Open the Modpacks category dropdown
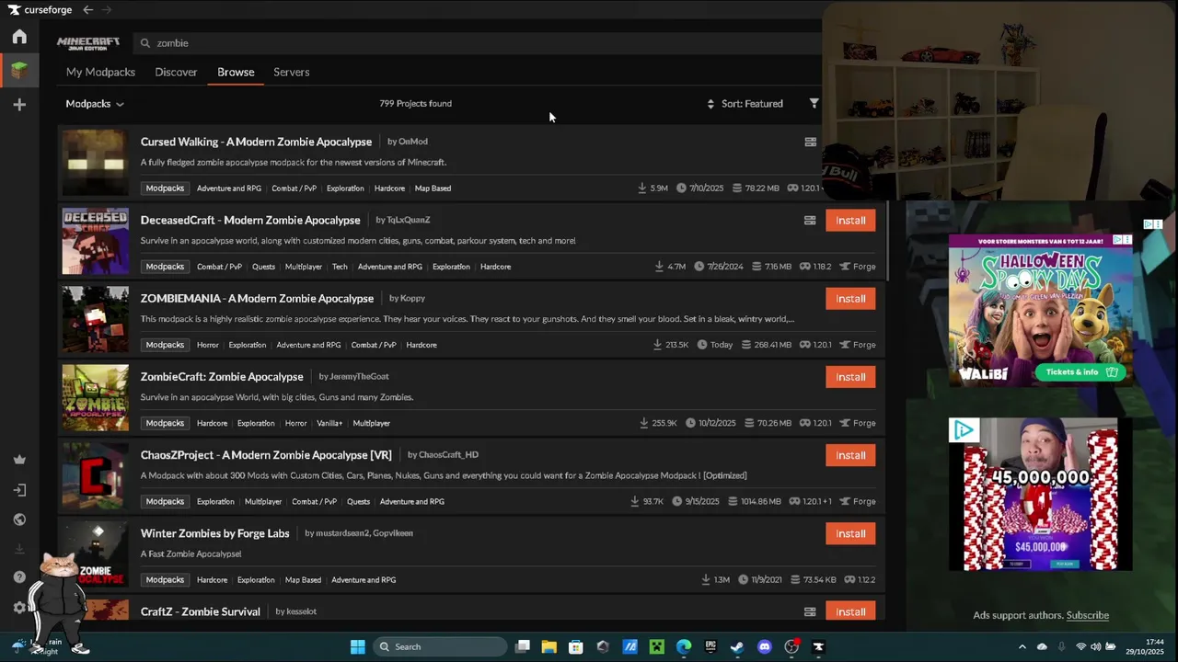The width and height of the screenshot is (1178, 662). (x=95, y=104)
